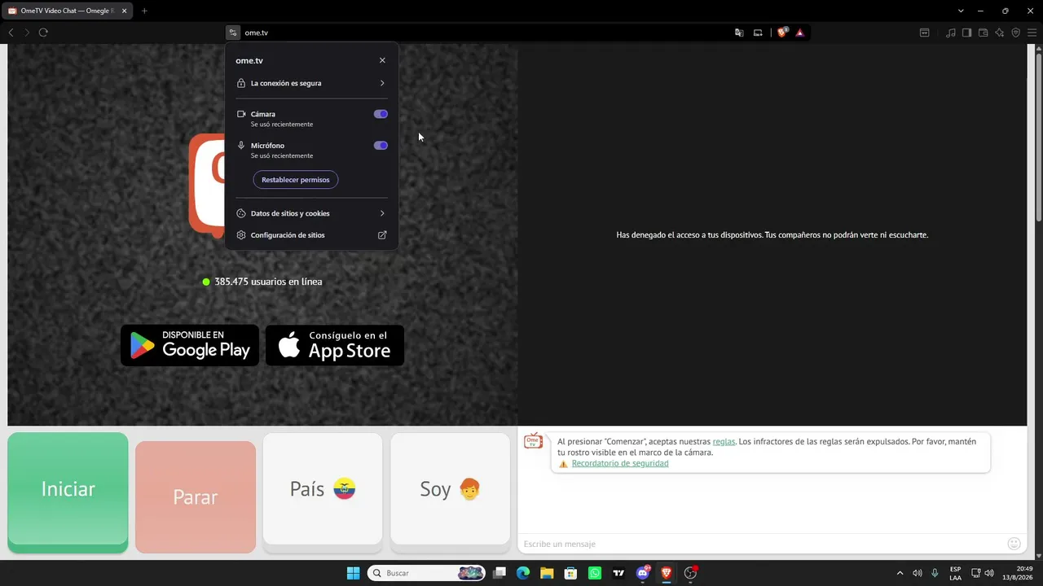1043x586 pixels.
Task: Click the taskbar Buscar search box
Action: coord(426,573)
